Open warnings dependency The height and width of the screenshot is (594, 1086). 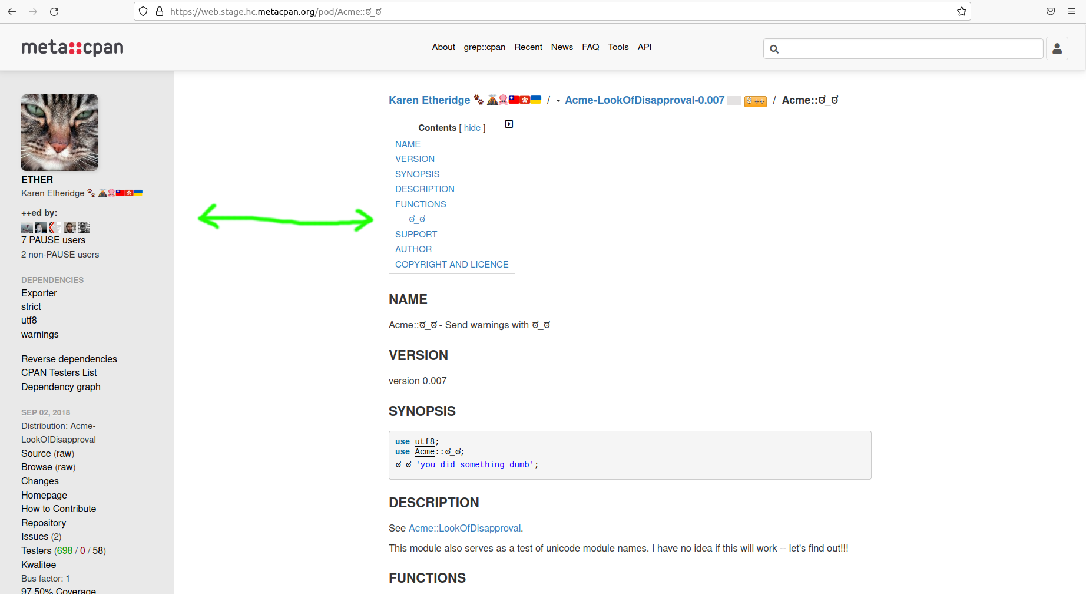click(40, 335)
